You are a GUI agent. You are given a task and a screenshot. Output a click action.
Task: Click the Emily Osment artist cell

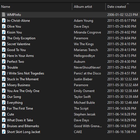[x=84, y=91]
